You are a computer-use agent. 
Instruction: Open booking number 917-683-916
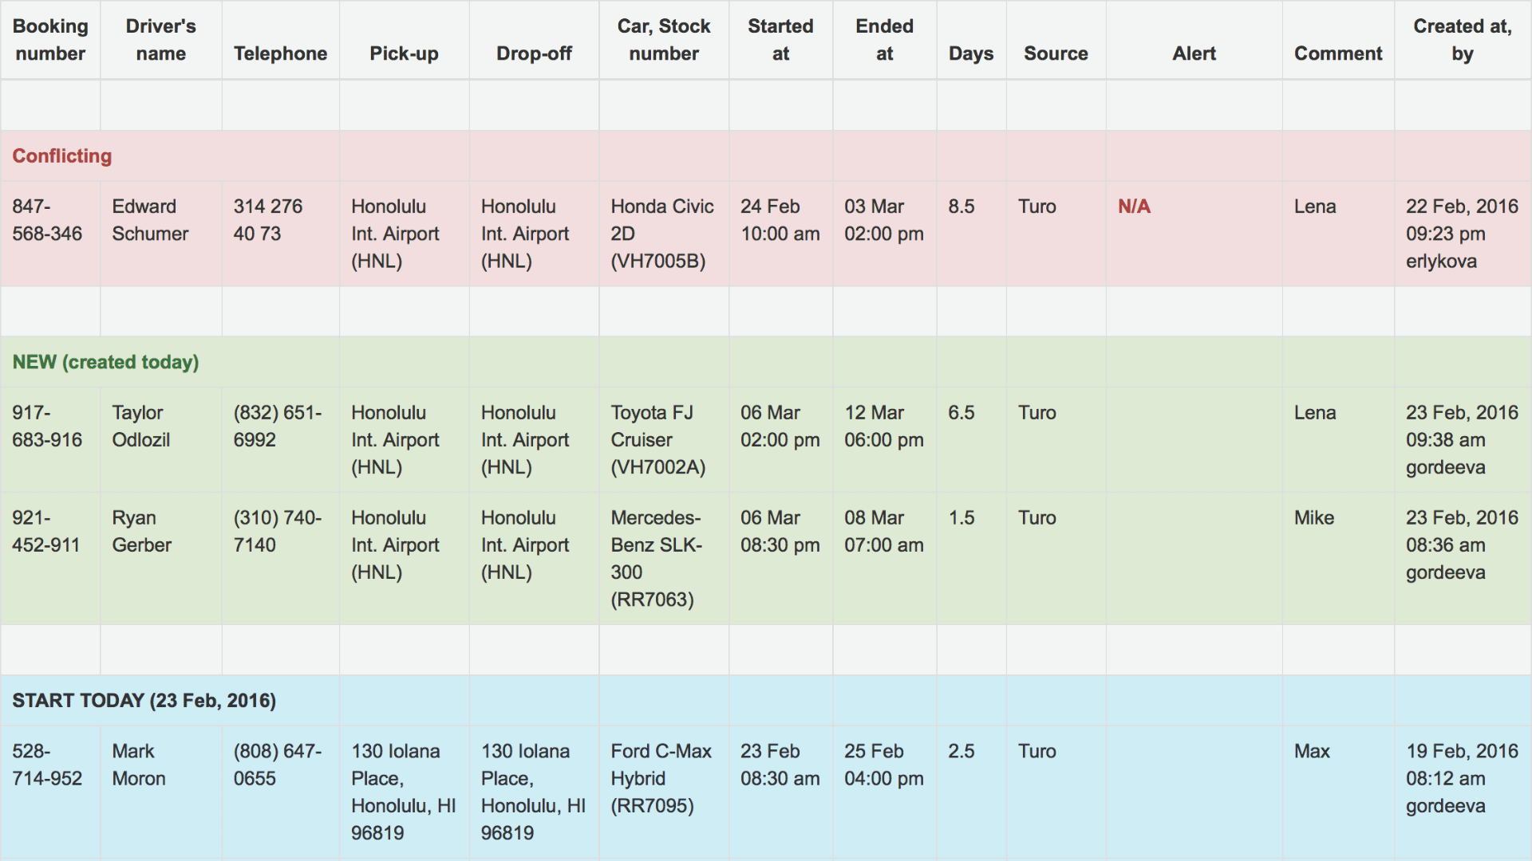47,427
